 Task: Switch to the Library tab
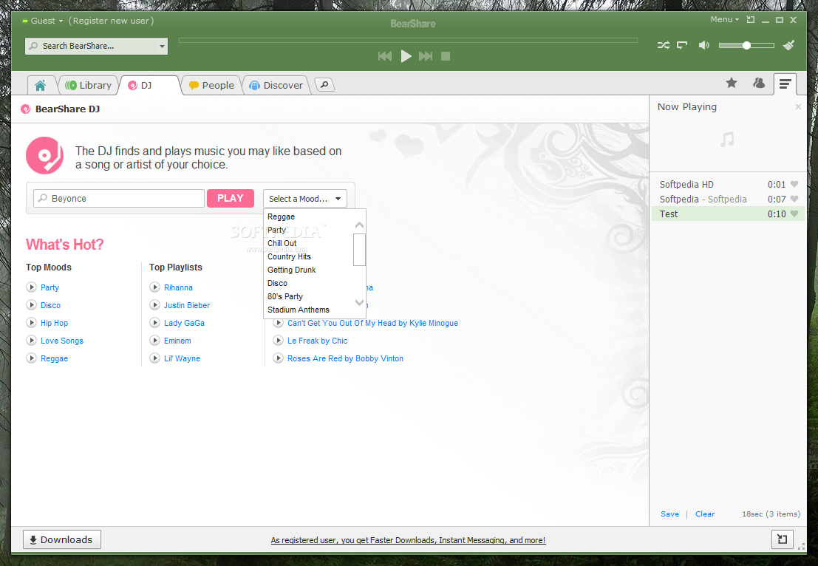click(x=89, y=85)
